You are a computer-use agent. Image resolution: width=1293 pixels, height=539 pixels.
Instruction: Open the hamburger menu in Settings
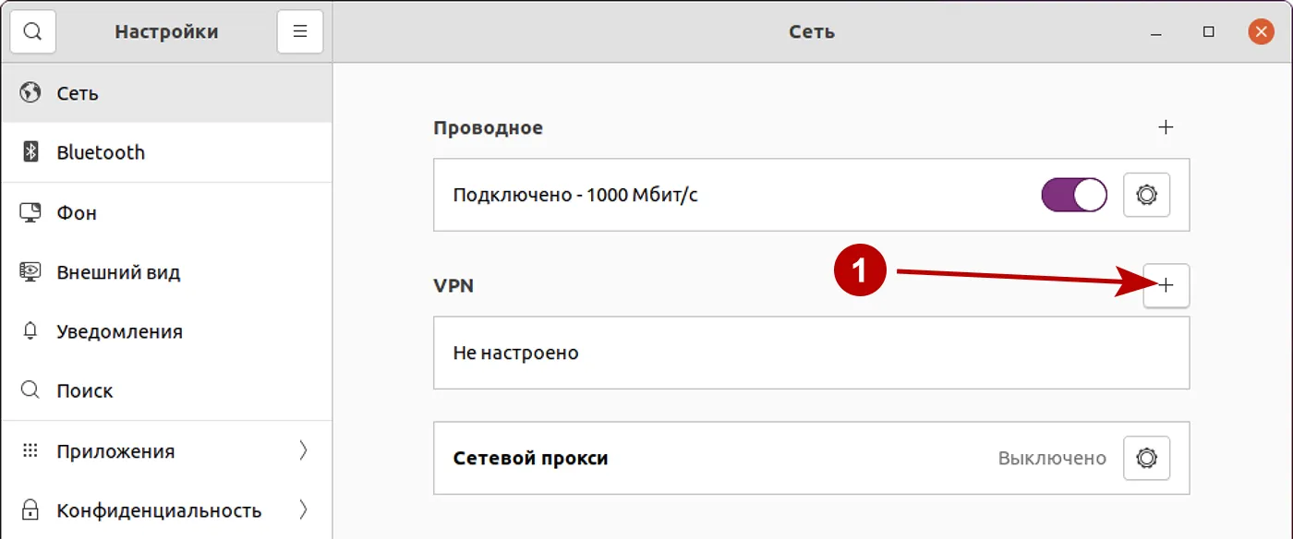[299, 30]
